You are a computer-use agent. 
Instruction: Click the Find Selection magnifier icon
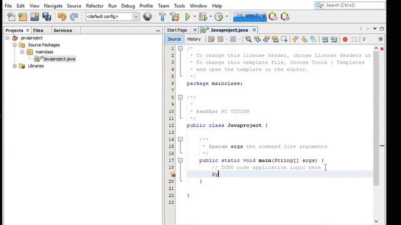(x=248, y=39)
